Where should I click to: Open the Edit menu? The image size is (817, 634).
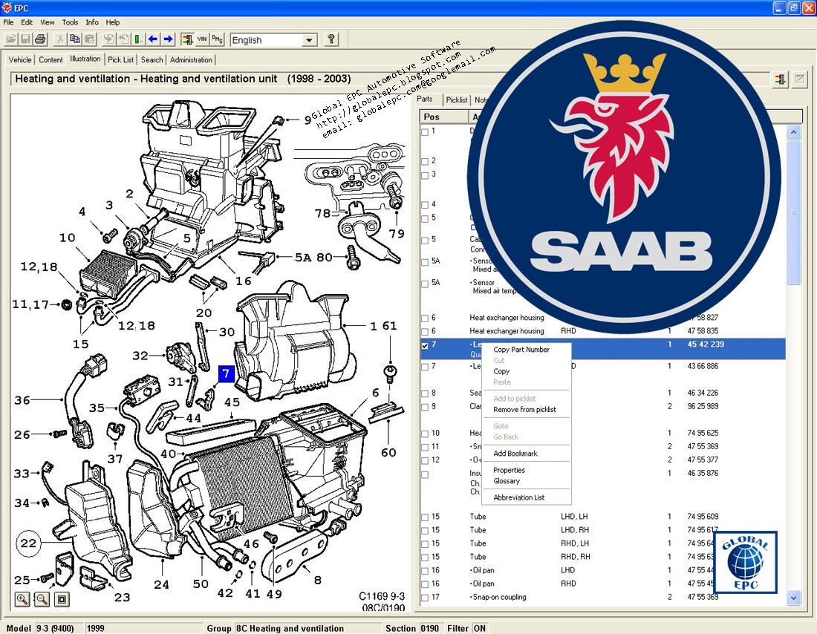click(27, 22)
